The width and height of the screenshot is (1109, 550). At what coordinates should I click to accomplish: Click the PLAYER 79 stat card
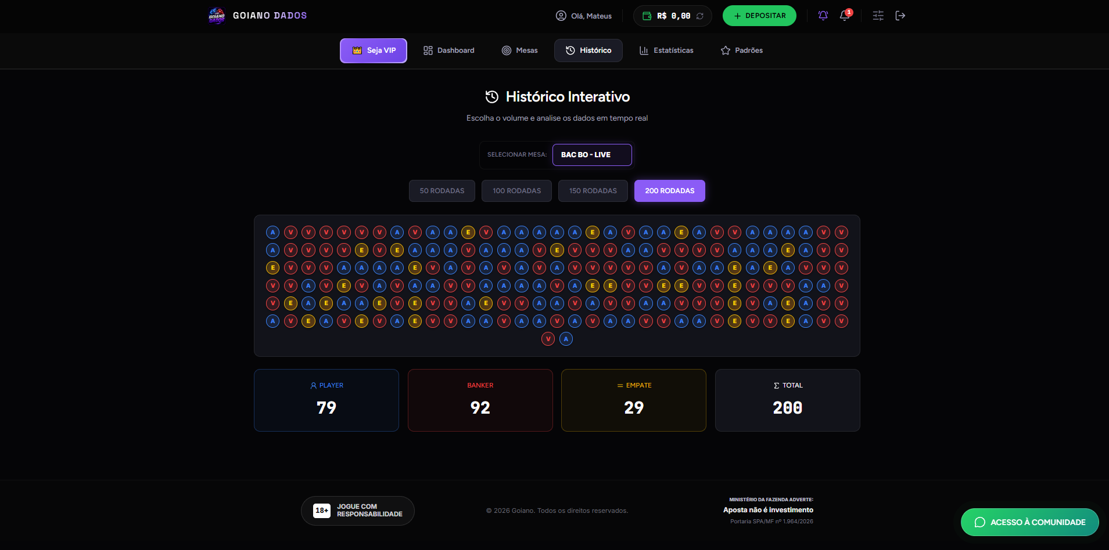tap(326, 400)
